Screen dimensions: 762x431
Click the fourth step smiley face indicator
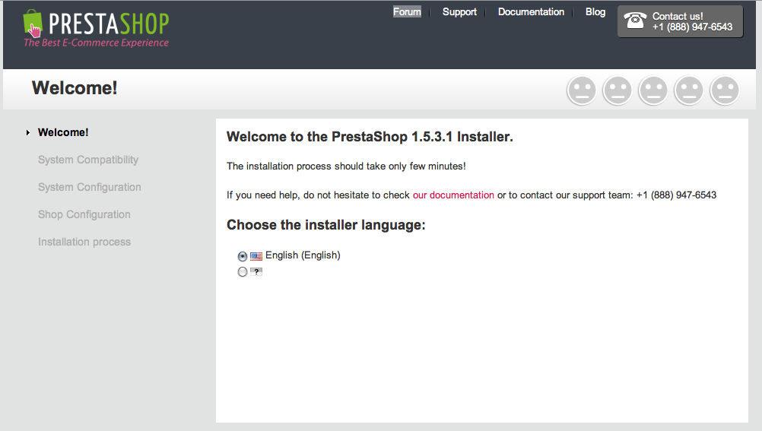(x=689, y=90)
